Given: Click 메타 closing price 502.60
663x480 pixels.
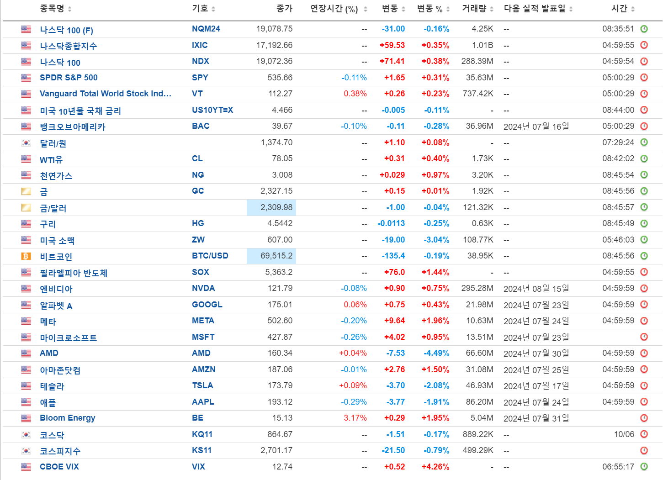Looking at the screenshot, I should [280, 321].
